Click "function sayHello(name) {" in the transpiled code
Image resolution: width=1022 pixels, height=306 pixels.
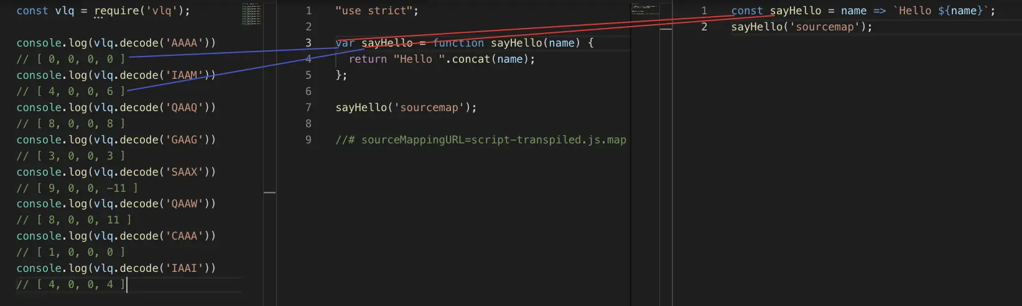(513, 43)
